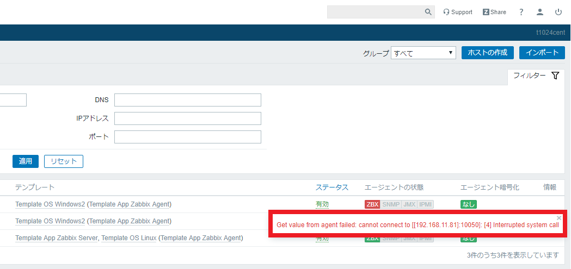The width and height of the screenshot is (571, 269).
Task: Click the JMX indicator in first row
Action: [409, 204]
